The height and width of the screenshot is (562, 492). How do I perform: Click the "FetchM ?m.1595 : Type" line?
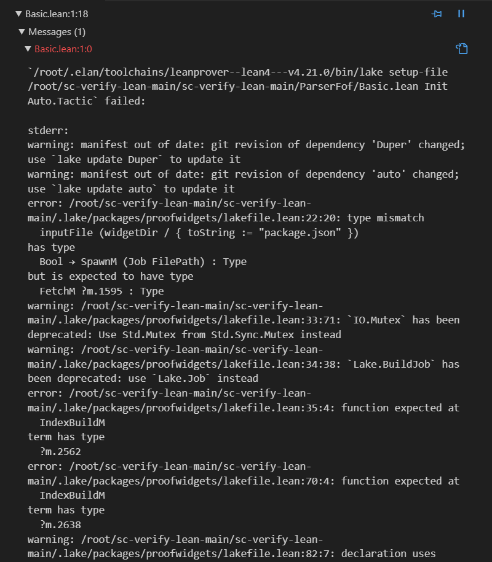[x=101, y=291]
